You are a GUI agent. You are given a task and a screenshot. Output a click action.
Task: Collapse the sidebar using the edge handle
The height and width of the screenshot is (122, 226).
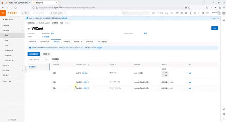[26, 70]
